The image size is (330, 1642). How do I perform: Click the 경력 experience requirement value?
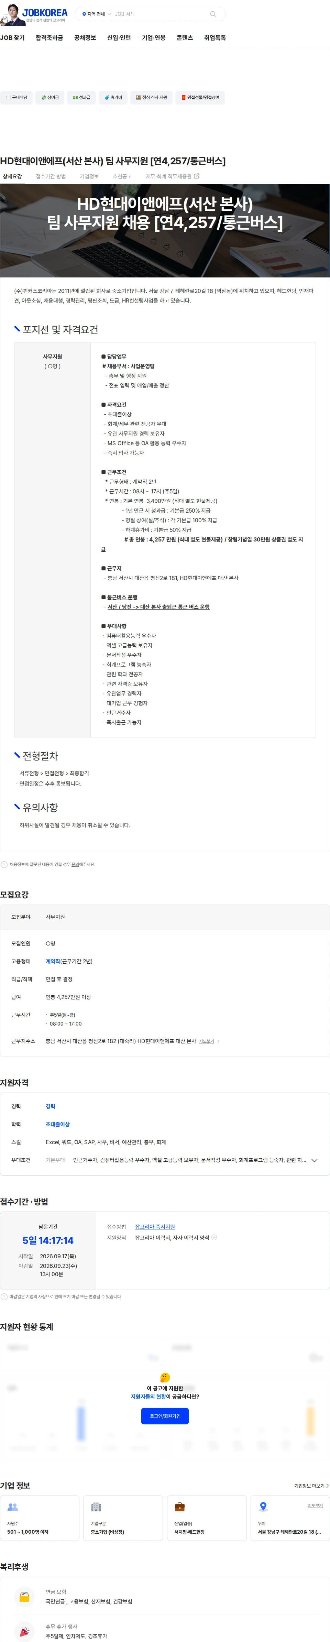pos(50,1107)
